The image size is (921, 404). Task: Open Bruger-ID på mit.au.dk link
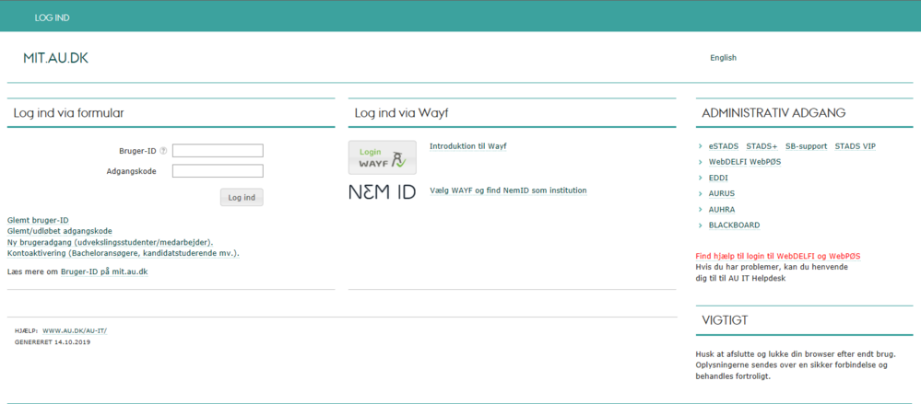pos(104,272)
